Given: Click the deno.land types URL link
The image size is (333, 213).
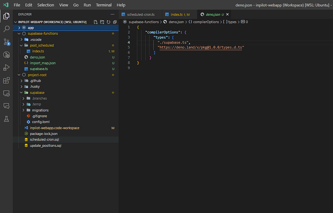Looking at the screenshot, I should (x=201, y=48).
